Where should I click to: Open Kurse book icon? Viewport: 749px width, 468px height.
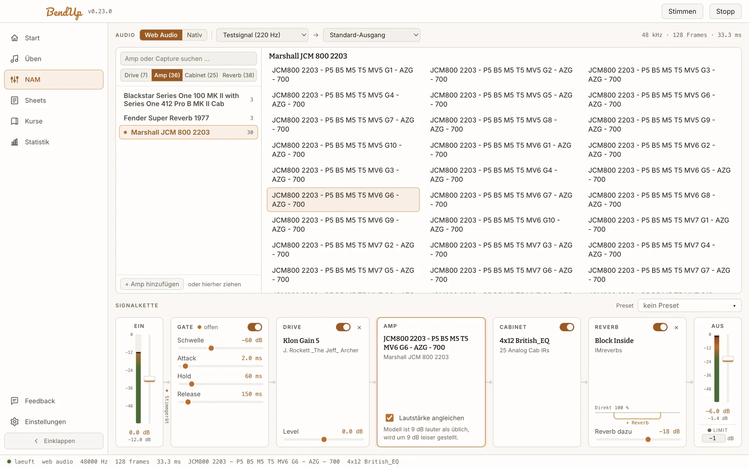coord(15,121)
